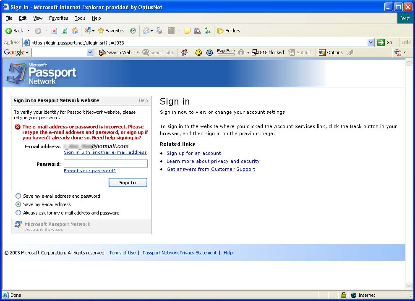This screenshot has height=301, width=415.
Task: Click the Print icon
Action: tap(159, 31)
